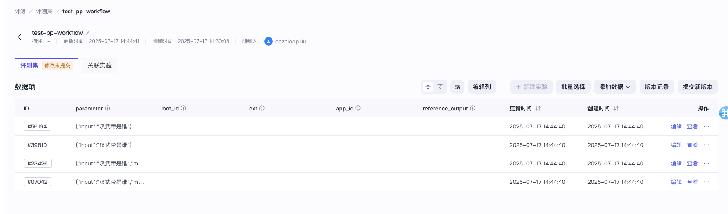Sort by 创建时间 using the sort arrows

coord(616,109)
